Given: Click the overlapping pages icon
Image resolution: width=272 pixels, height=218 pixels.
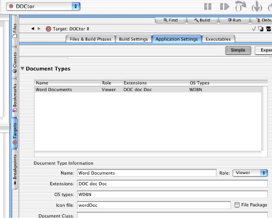Looking at the screenshot, I should coord(261,29).
